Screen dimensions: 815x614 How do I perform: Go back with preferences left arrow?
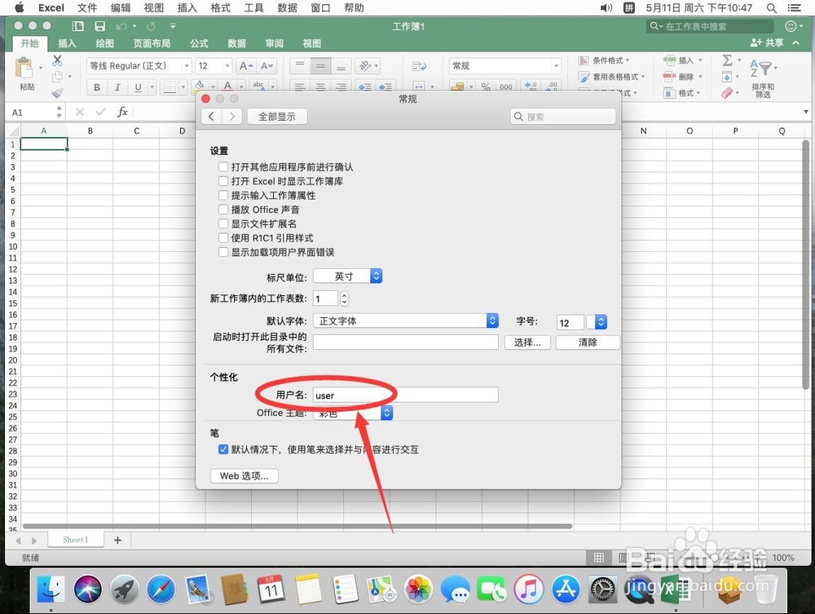pos(211,117)
